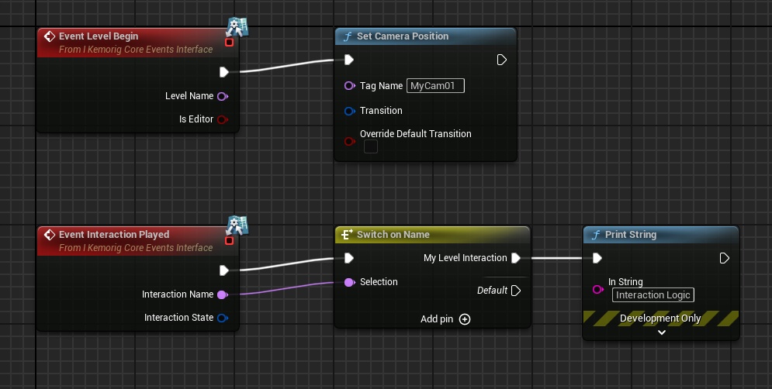Click the Event Interaction Played red delegate pin
The image size is (772, 389).
(x=229, y=241)
